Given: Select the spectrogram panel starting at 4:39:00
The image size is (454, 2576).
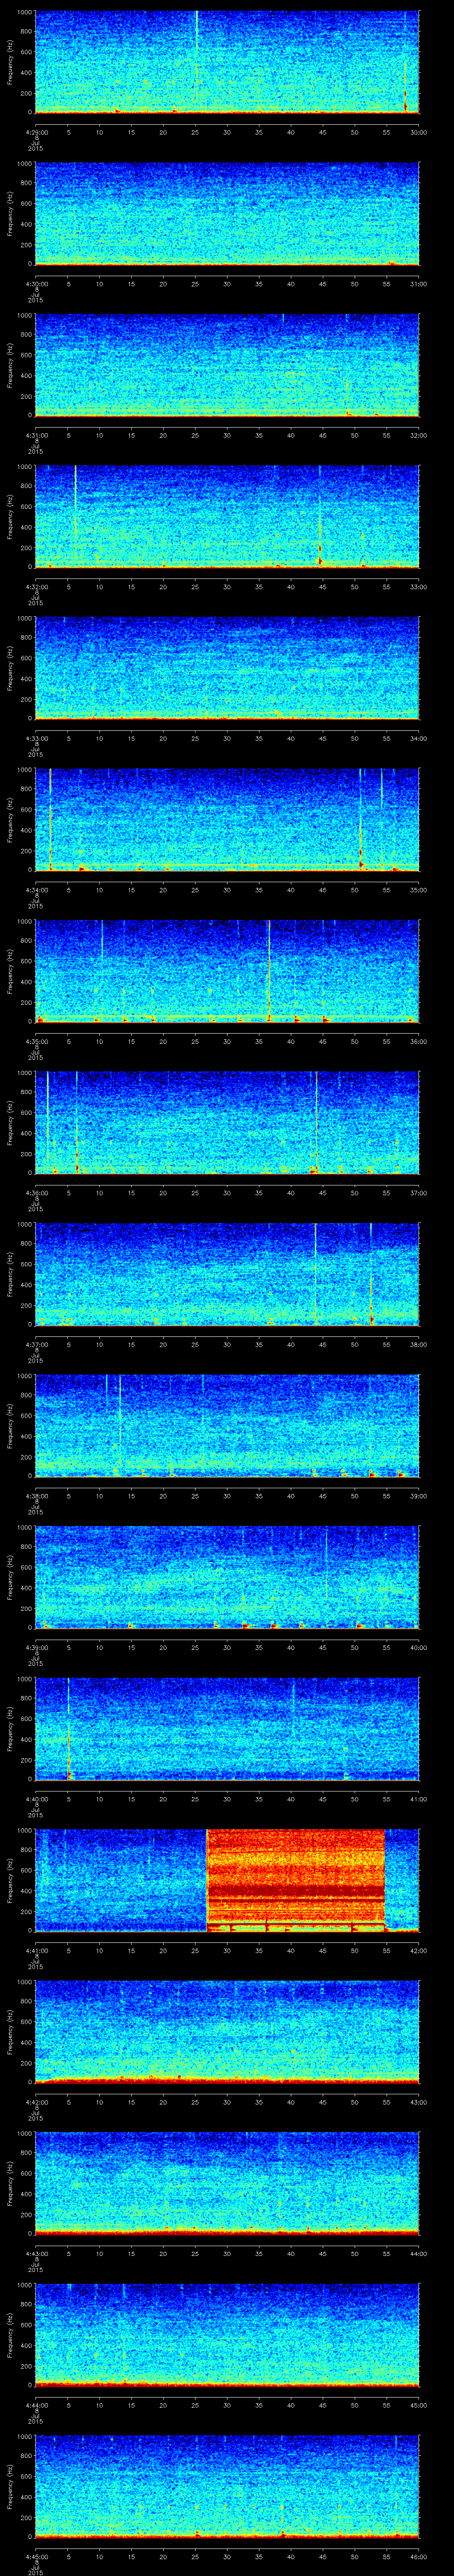Looking at the screenshot, I should (227, 1578).
